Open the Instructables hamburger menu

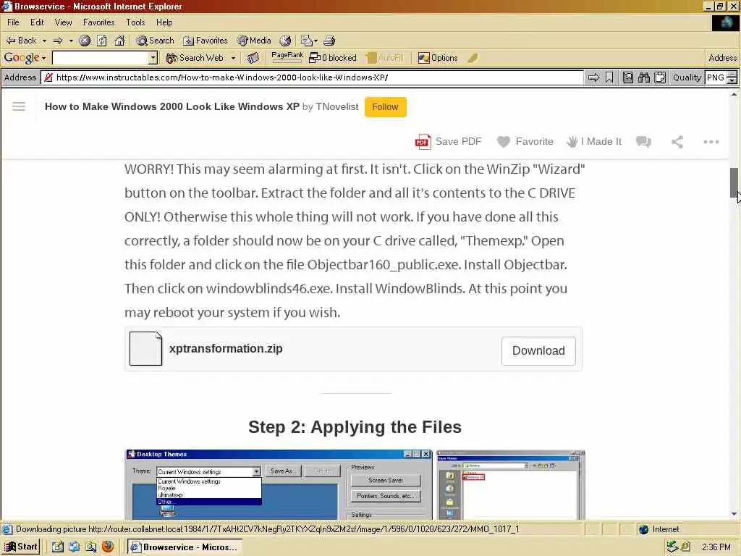(19, 106)
